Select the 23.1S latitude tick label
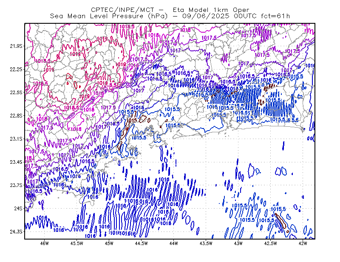Screen dimensions: 340x262 click(16, 139)
